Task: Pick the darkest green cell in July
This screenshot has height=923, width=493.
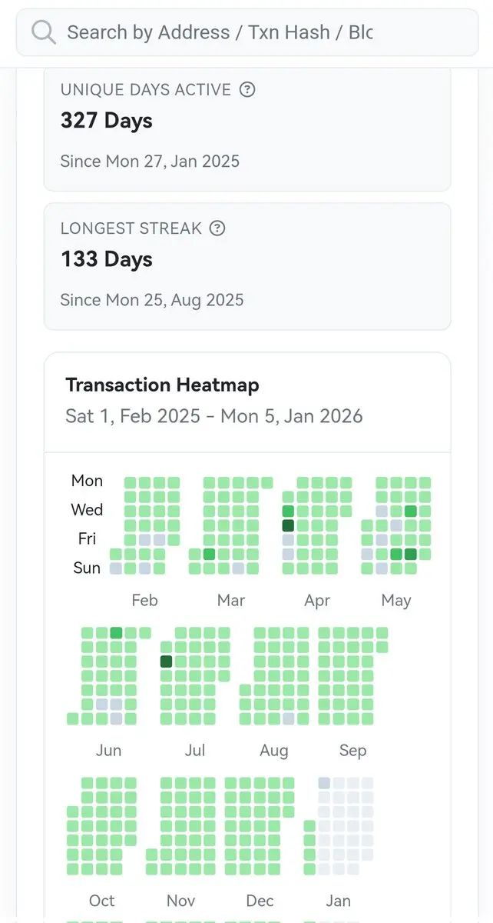Action: coord(166,661)
